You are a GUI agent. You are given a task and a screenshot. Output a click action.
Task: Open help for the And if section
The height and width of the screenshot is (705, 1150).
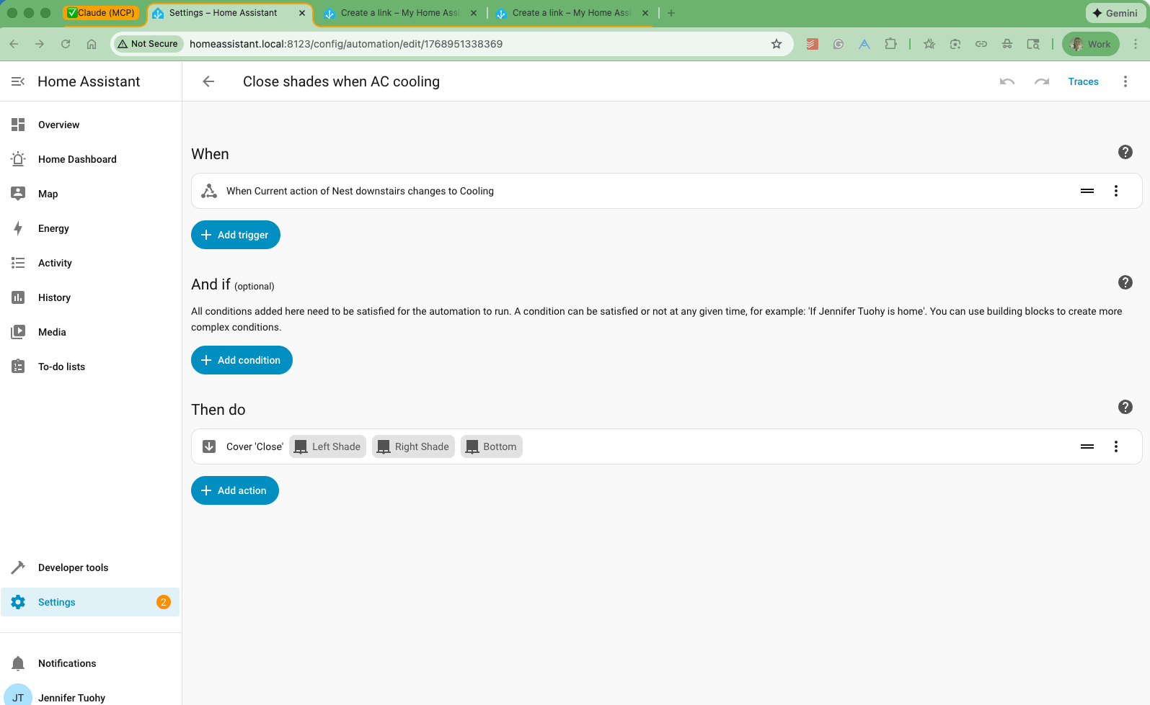coord(1125,282)
